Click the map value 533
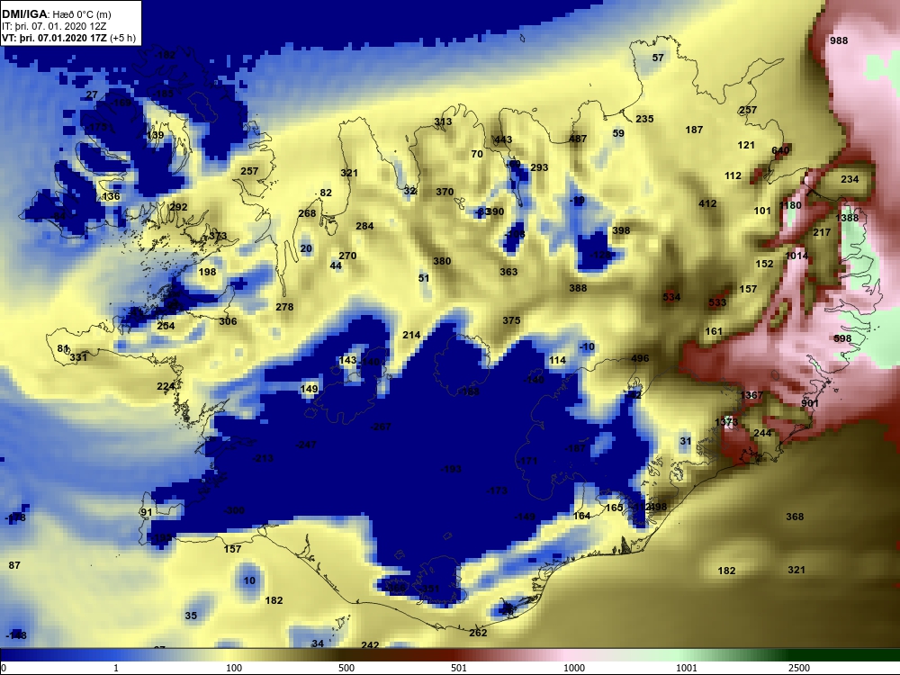 coord(717,301)
